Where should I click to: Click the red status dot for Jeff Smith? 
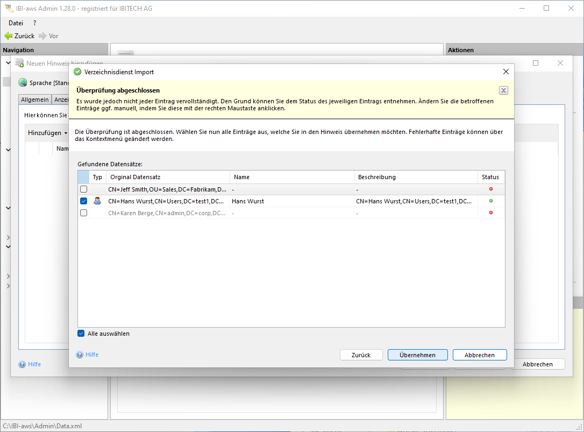tap(490, 189)
